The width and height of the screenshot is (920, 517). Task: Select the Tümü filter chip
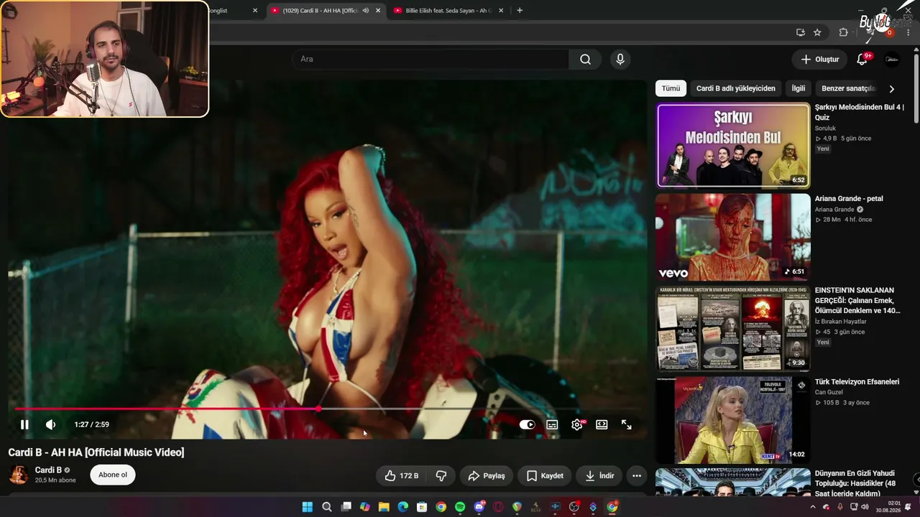(671, 88)
